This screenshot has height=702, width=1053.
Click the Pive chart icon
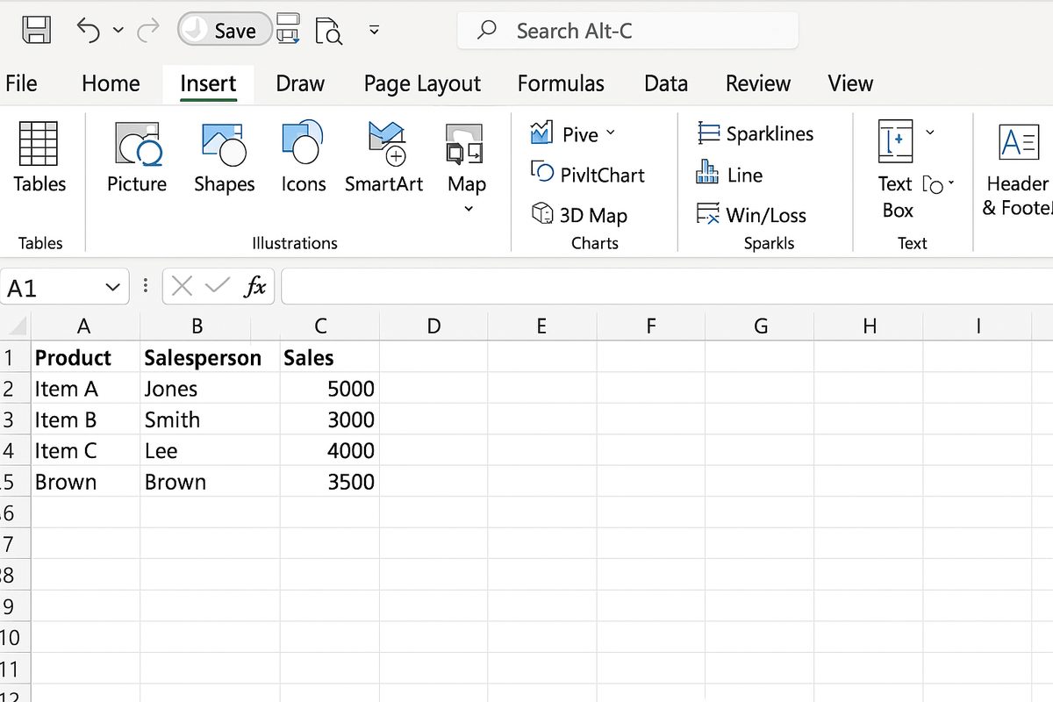coord(541,133)
